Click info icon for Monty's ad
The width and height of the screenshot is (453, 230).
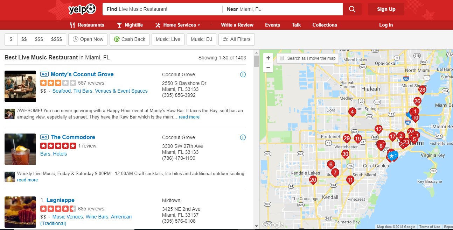point(243,74)
